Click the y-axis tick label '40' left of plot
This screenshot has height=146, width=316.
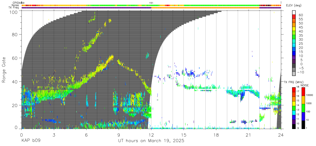pos(15,82)
